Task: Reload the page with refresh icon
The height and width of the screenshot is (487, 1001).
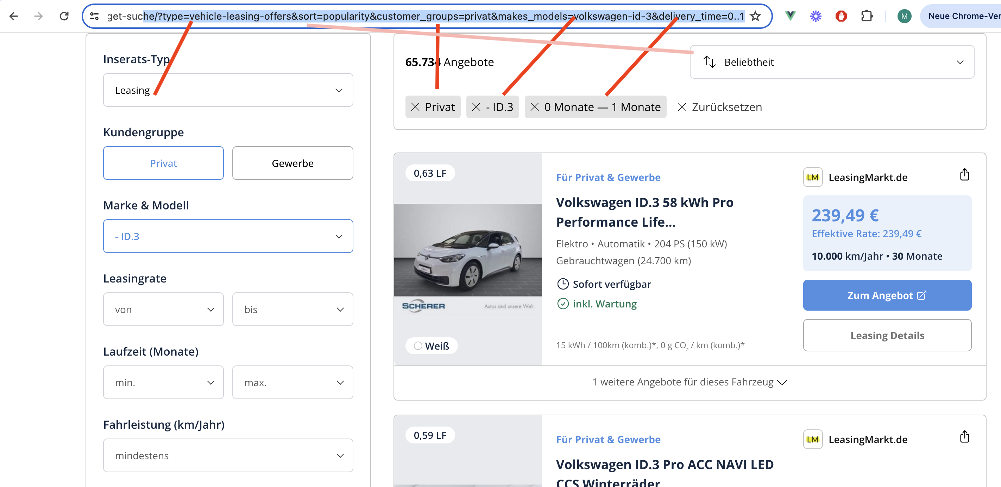Action: coord(64,16)
